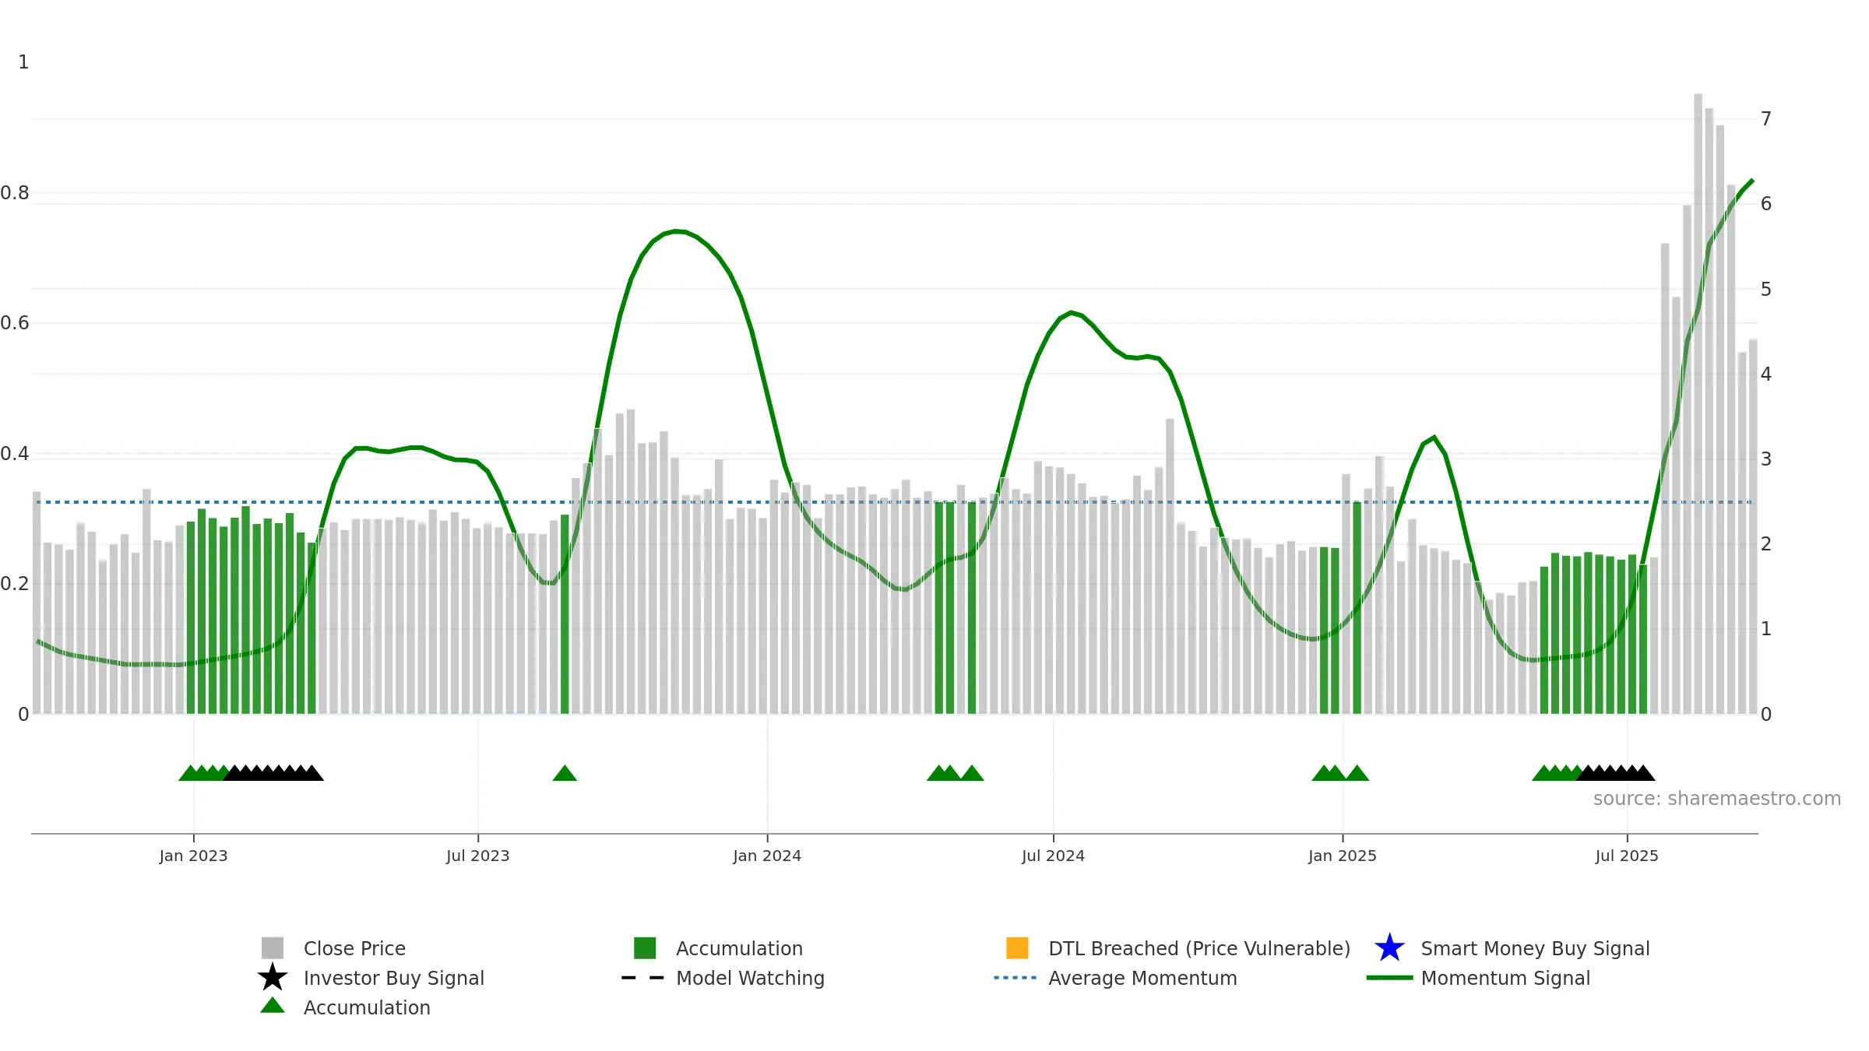Screen dimensions: 1869x1051
Task: Click the Smart Money Buy Signal label
Action: pyautogui.click(x=1535, y=948)
